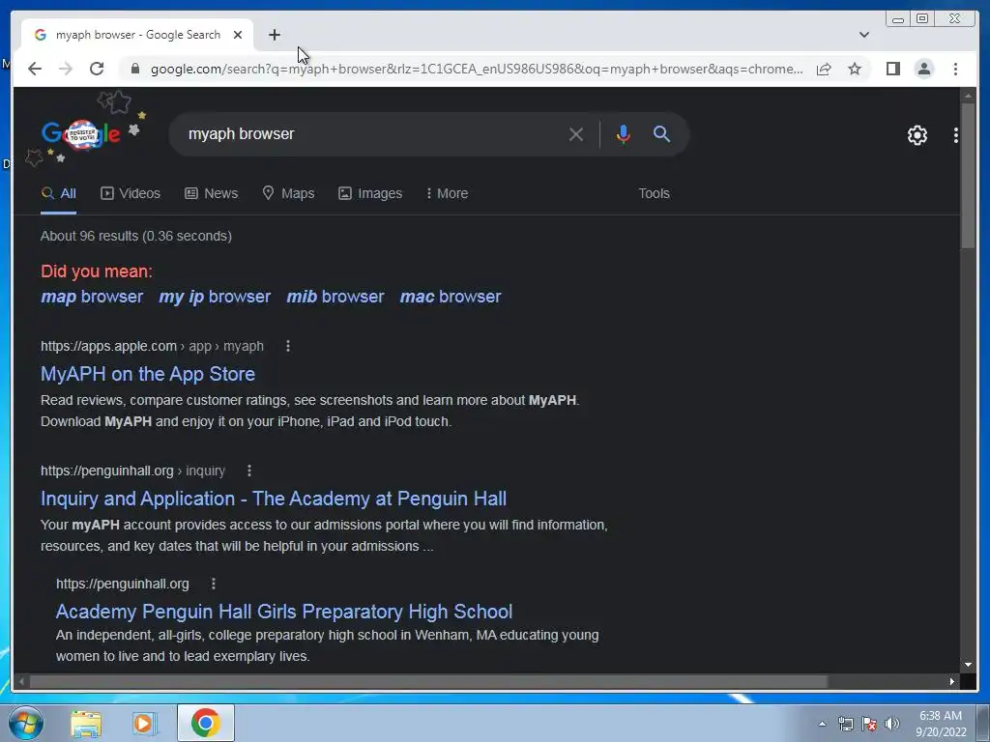The image size is (990, 742).
Task: Open options for the apps.apple.com result
Action: pos(288,346)
